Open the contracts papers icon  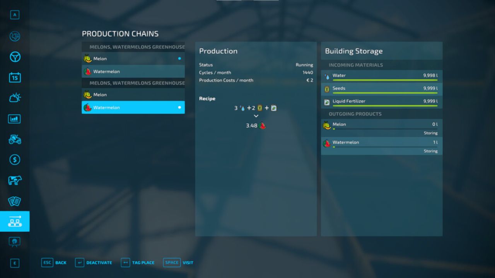(15, 201)
